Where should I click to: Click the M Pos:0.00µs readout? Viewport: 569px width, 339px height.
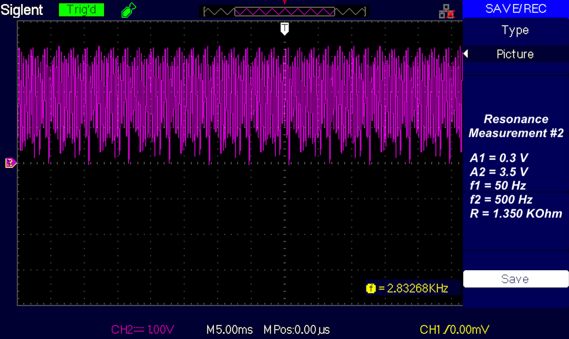(297, 330)
